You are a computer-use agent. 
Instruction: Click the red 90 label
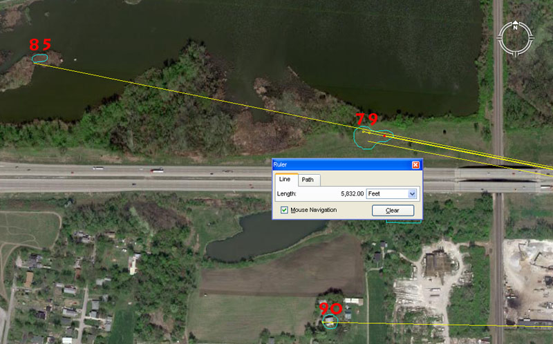pos(330,308)
